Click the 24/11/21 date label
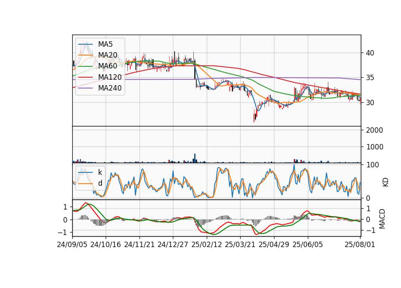401x288 pixels. click(x=140, y=245)
